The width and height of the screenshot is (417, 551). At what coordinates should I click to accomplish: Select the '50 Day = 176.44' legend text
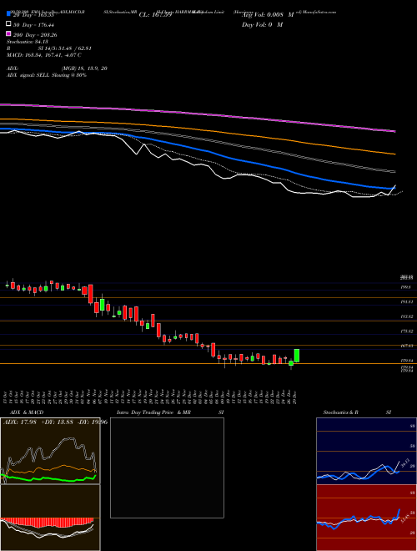(33, 25)
